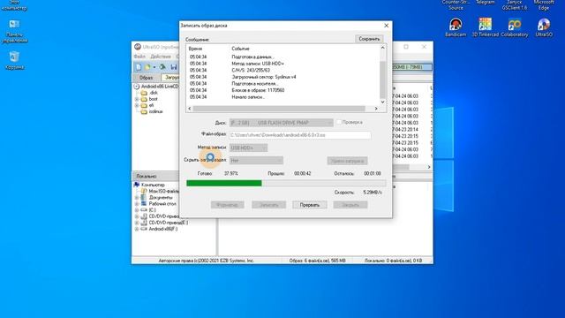Select the Android-x86 LiveCD disc icon in tree
The image size is (565, 318).
click(x=137, y=87)
